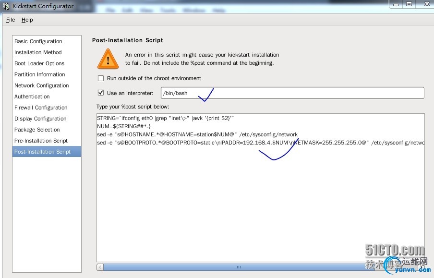Screen dimensions: 434x278
Task: Click the horizontal scrollbar thumb under script
Action: tap(238, 267)
